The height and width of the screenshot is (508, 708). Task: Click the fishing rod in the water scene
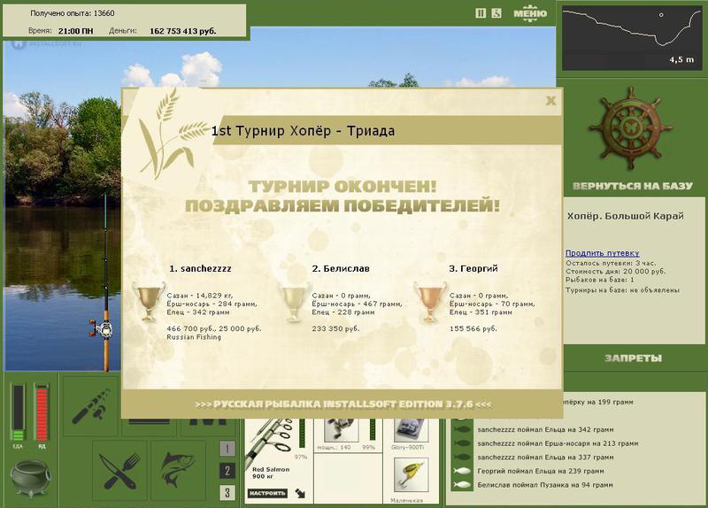(104, 284)
